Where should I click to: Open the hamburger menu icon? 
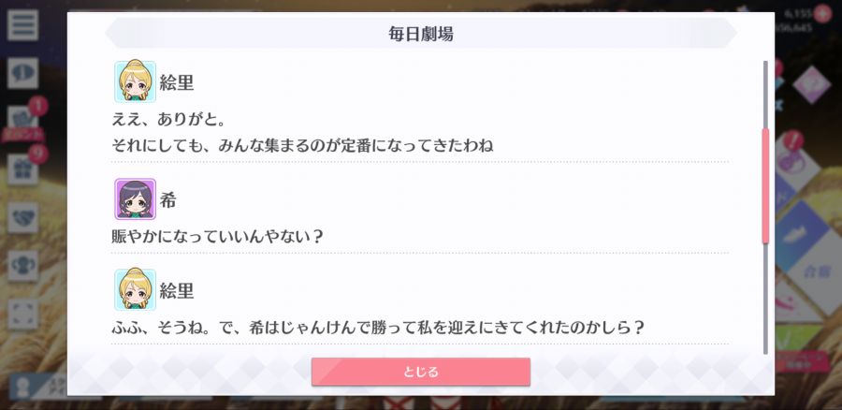[x=22, y=24]
